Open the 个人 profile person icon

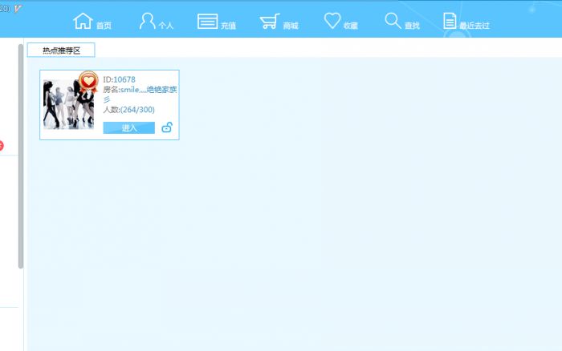pos(147,21)
